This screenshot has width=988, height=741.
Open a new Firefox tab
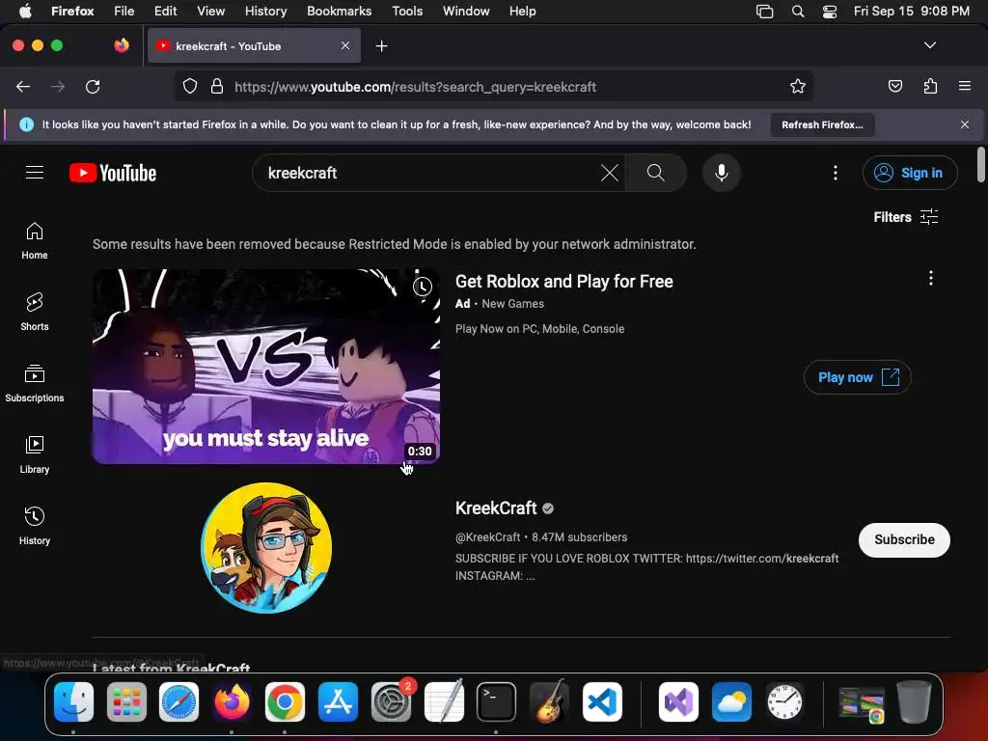pyautogui.click(x=381, y=46)
